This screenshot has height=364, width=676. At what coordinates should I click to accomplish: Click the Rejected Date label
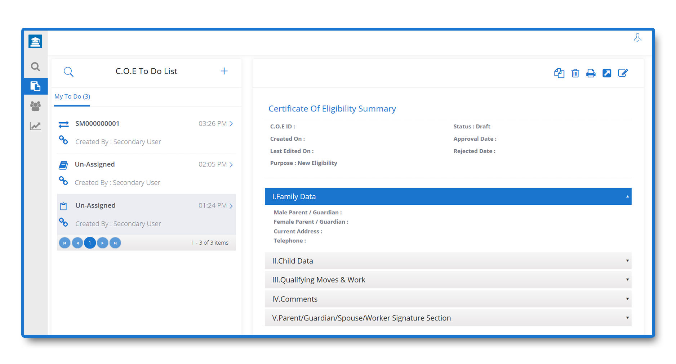point(474,151)
